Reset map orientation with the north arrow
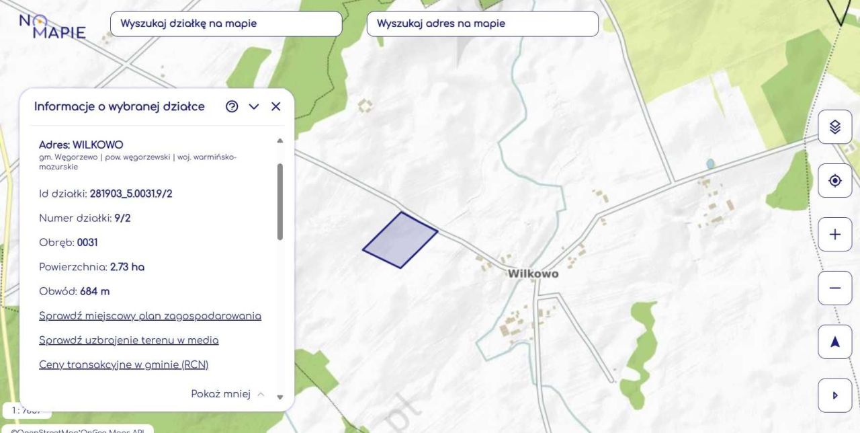Image resolution: width=860 pixels, height=433 pixels. [x=835, y=342]
